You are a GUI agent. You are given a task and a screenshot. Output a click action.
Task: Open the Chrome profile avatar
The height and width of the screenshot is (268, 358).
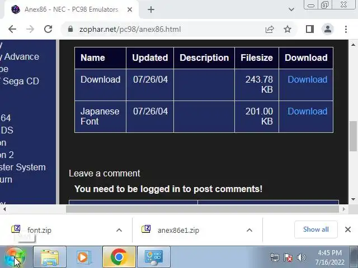point(328,29)
